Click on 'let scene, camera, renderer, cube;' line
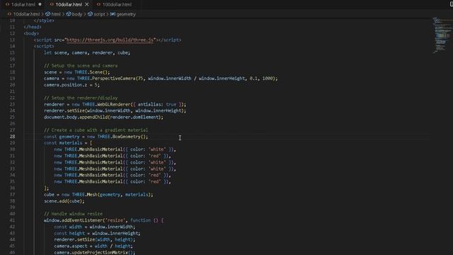The width and height of the screenshot is (453, 255). 86,52
